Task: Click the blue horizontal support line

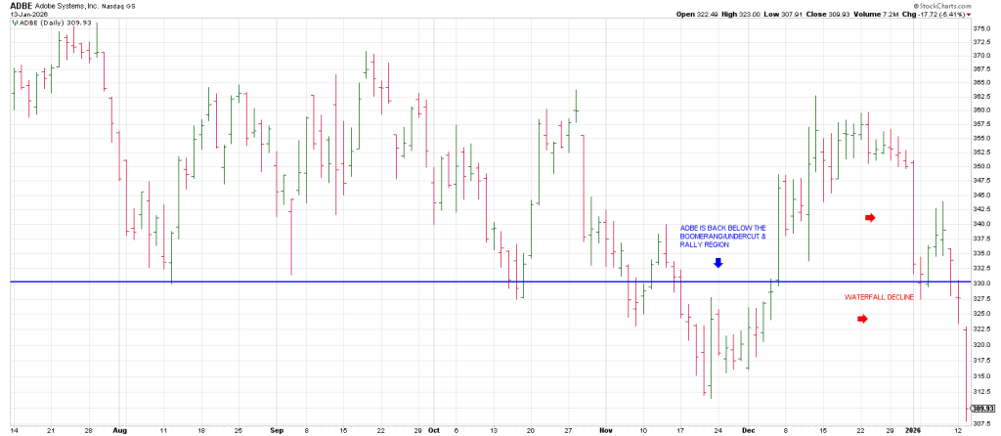Action: 391,283
